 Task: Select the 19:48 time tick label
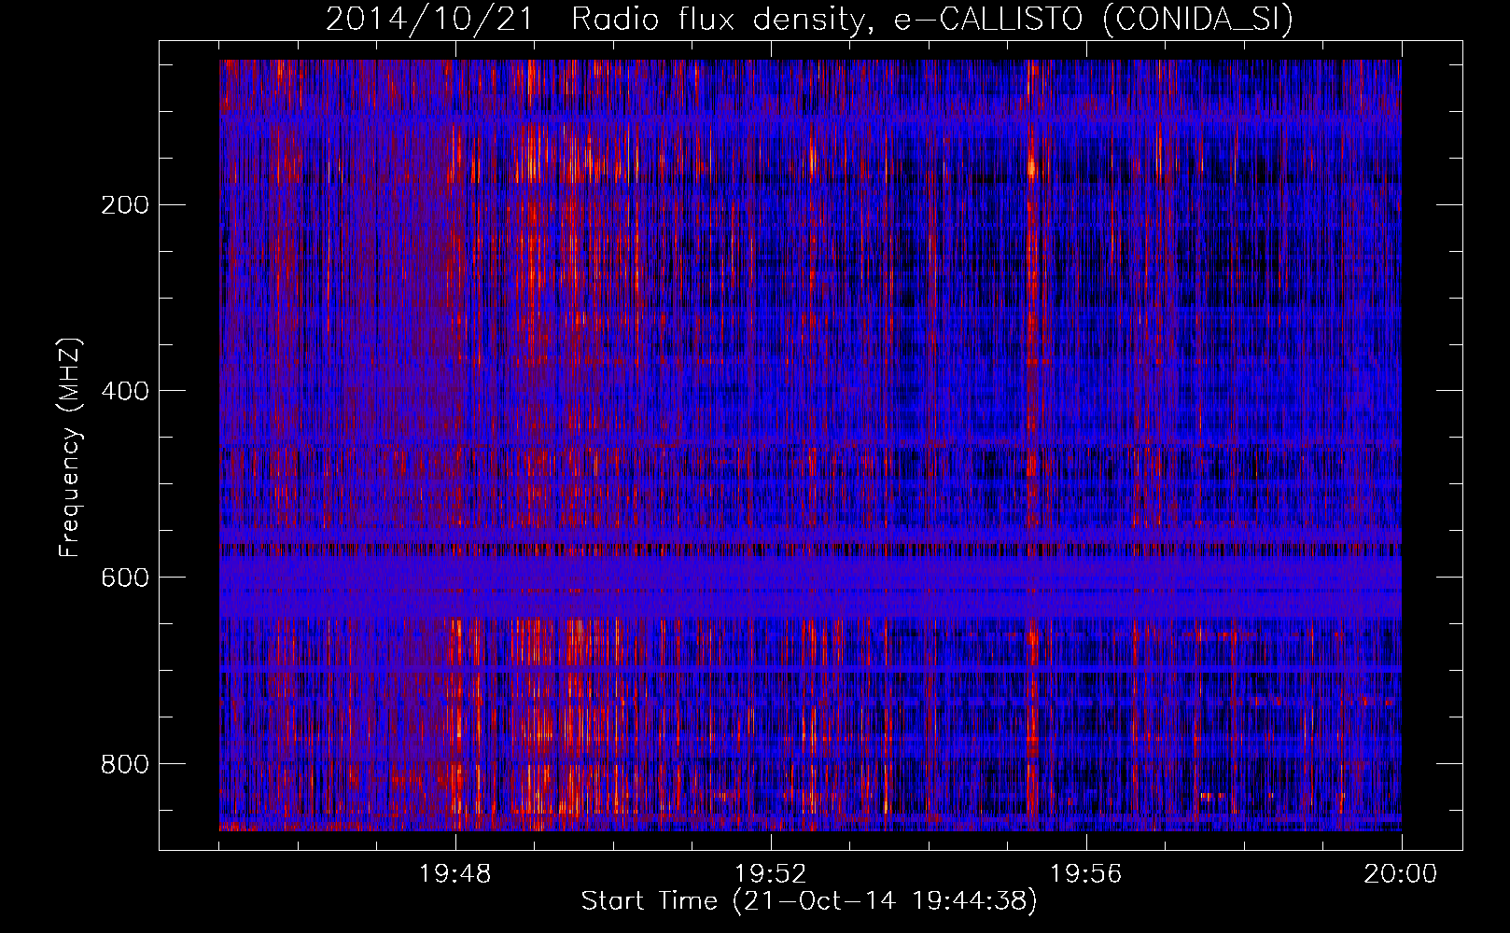click(455, 874)
